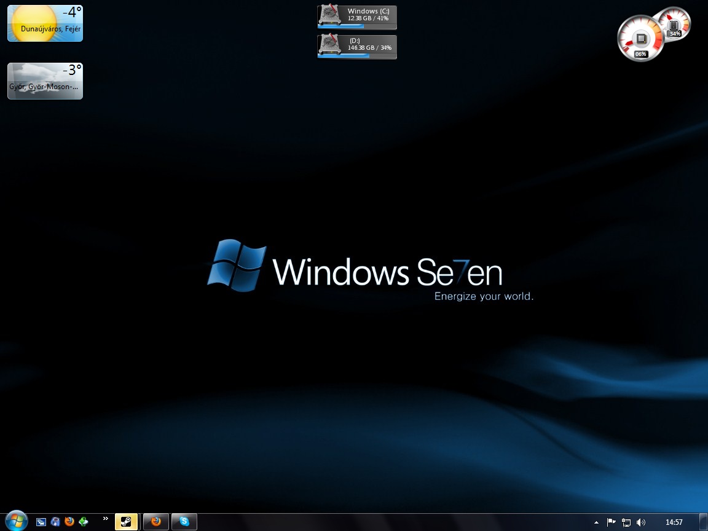Open the Action Center flag icon
The width and height of the screenshot is (708, 531).
click(x=611, y=522)
